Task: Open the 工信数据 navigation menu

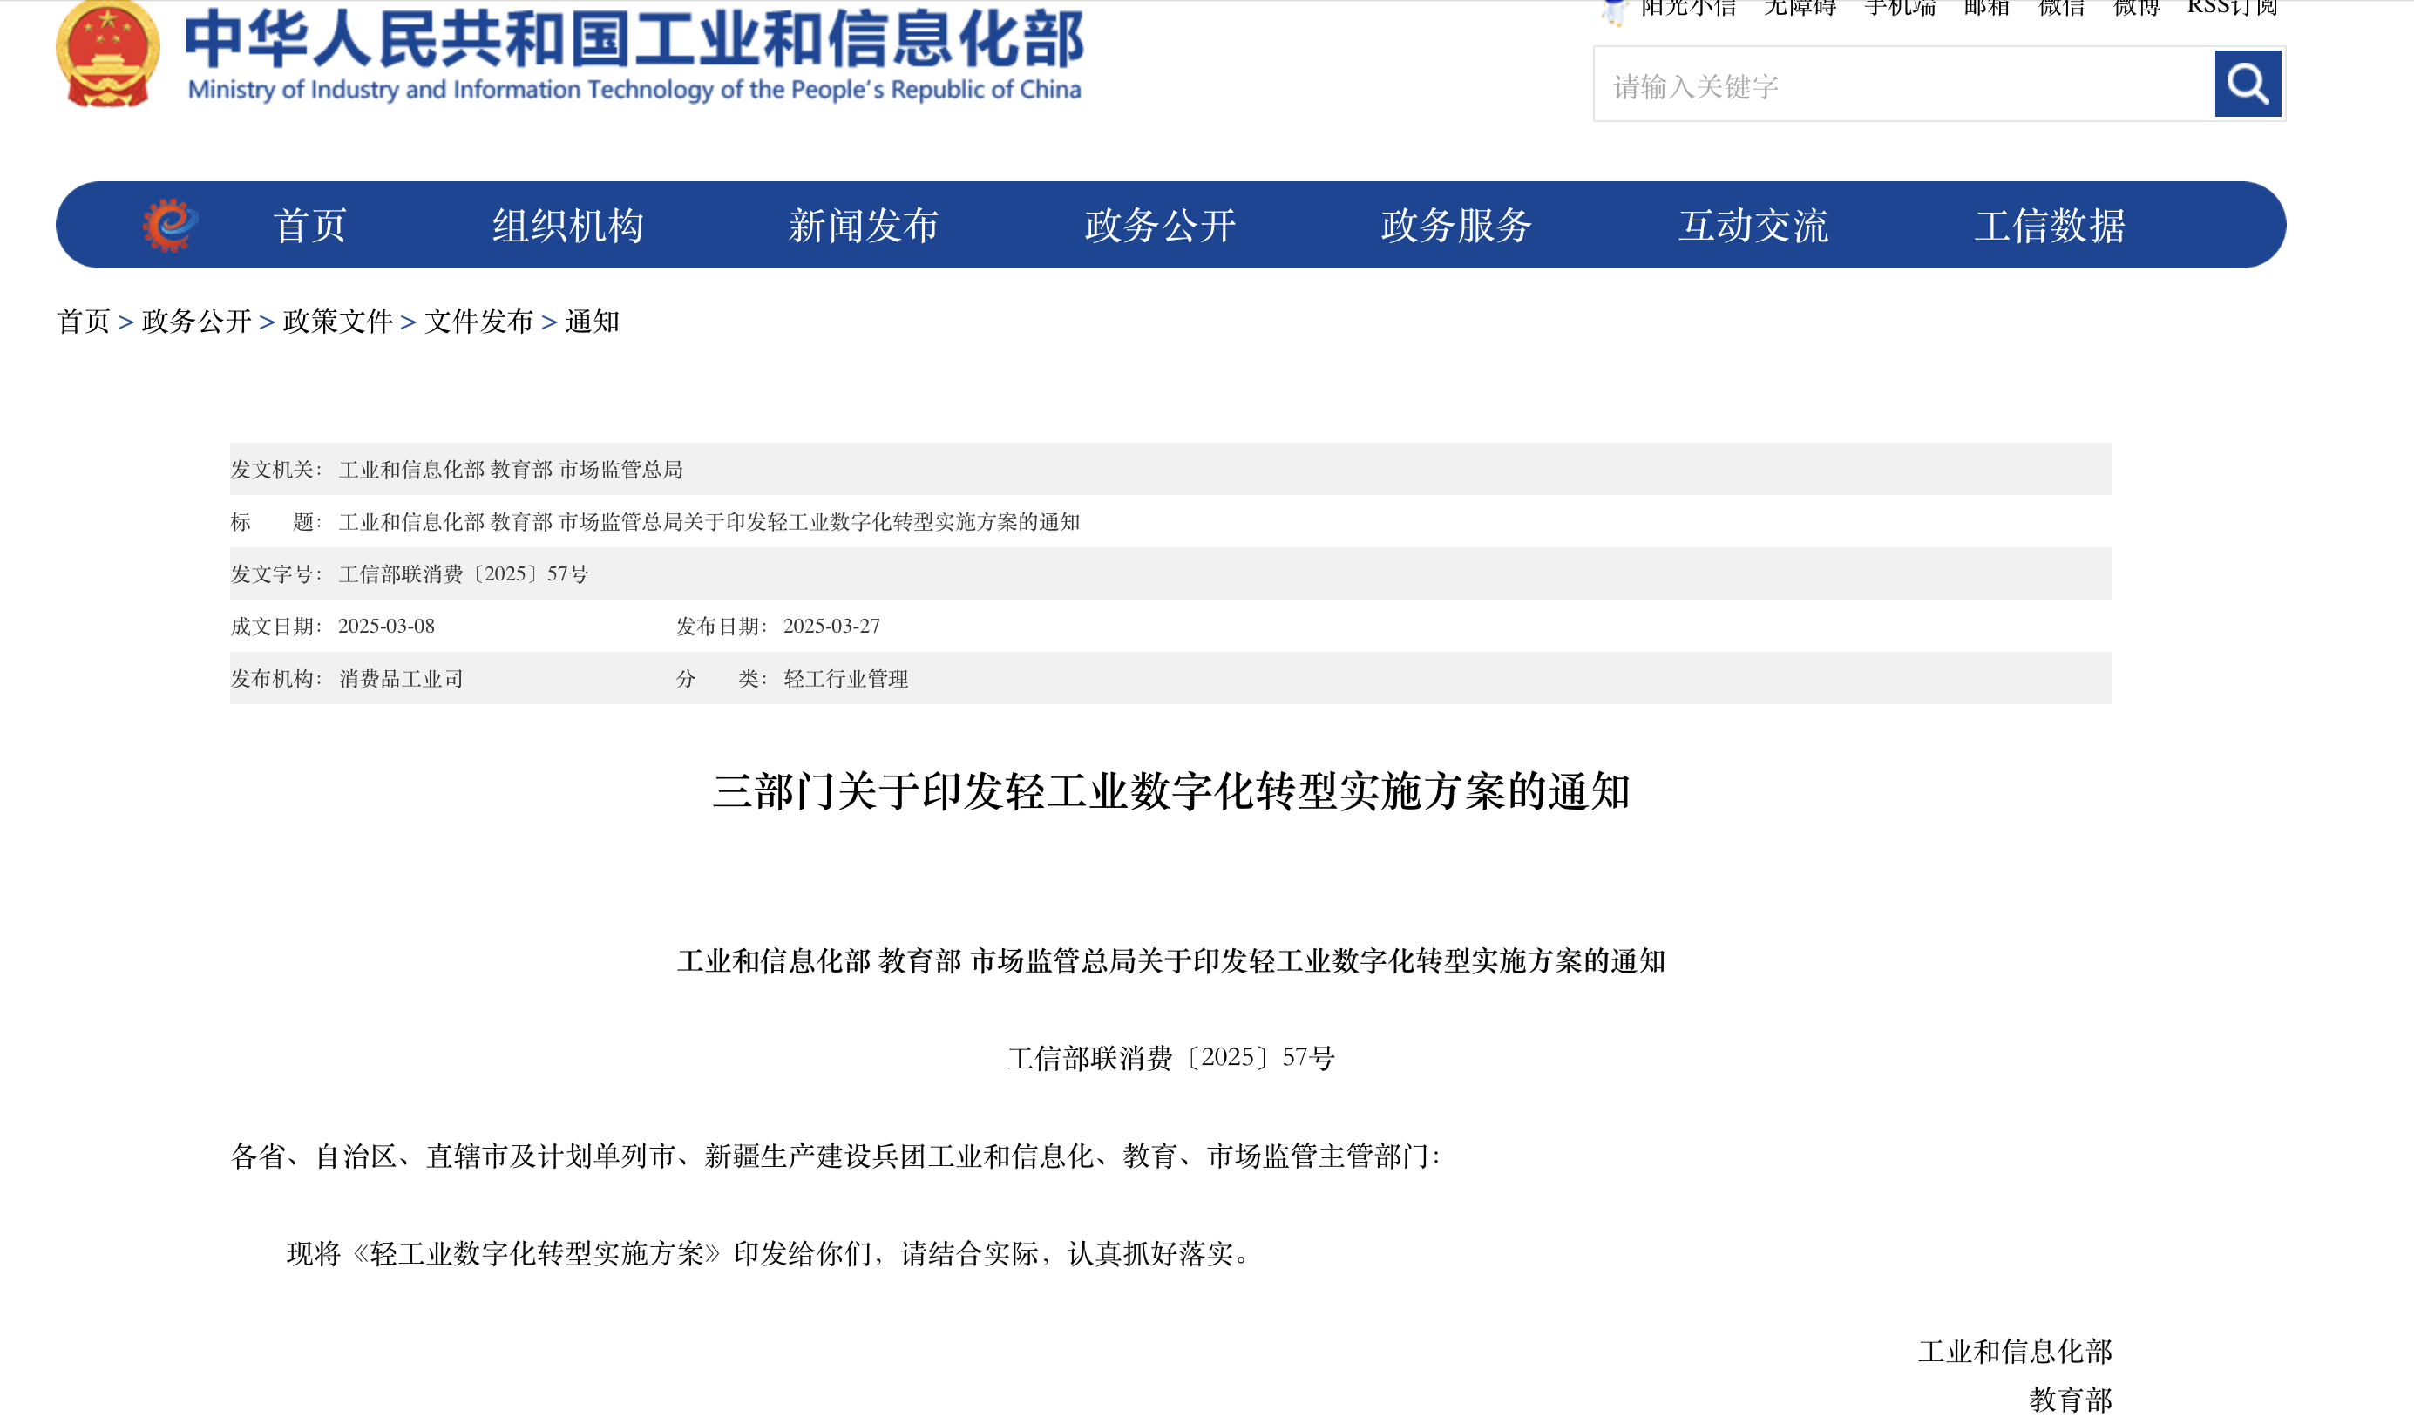Action: pos(2050,226)
